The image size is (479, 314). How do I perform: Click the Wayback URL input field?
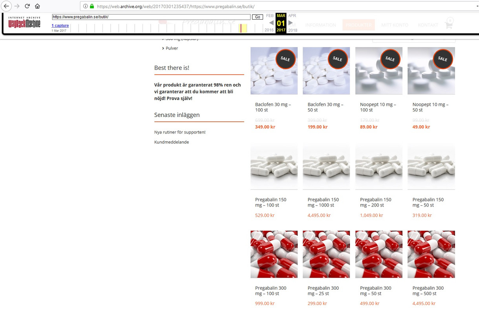point(151,17)
